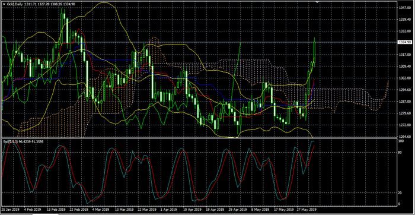415x215 pixels.
Task: Click the divider between chart and stochastic panel
Action: 199,138
